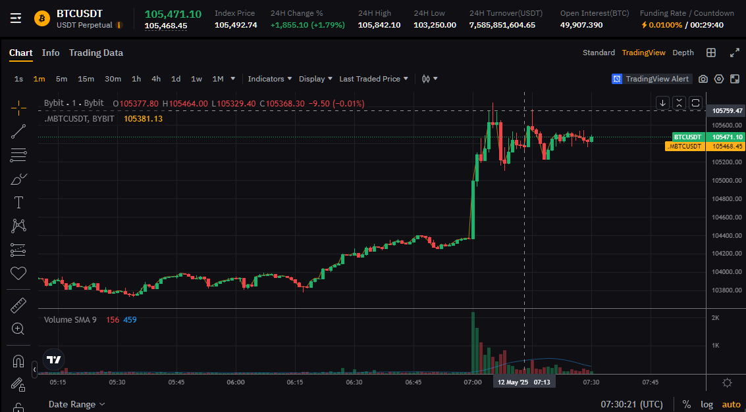746x412 pixels.
Task: Click the TradingView logo on chart
Action: point(53,359)
